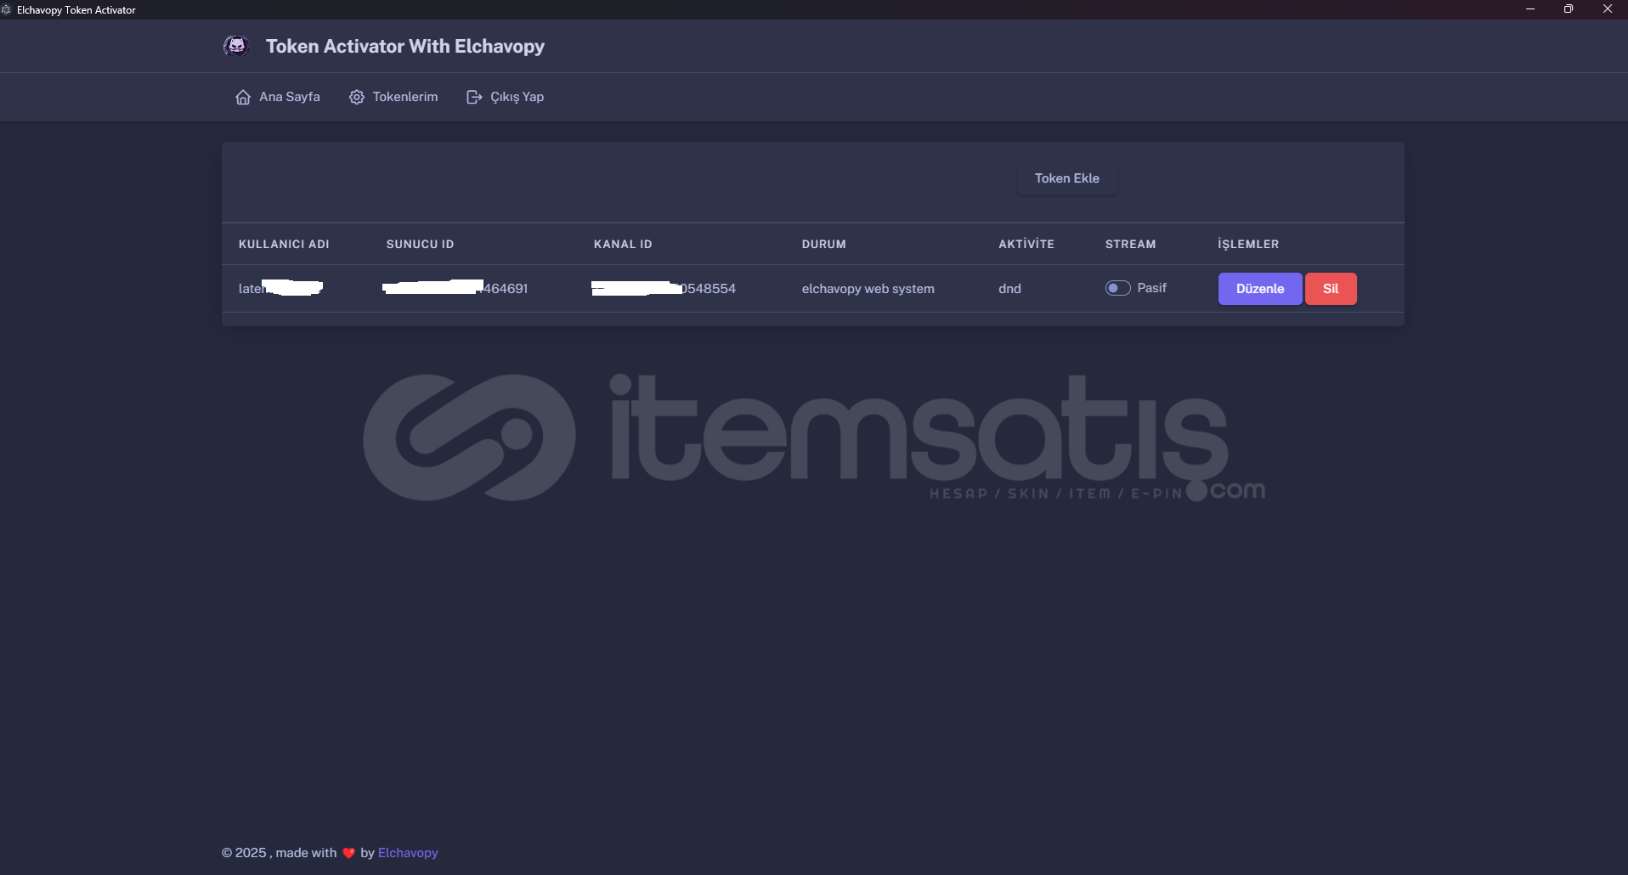Select the 'dnd' activity cell
This screenshot has height=875, width=1628.
(1009, 289)
